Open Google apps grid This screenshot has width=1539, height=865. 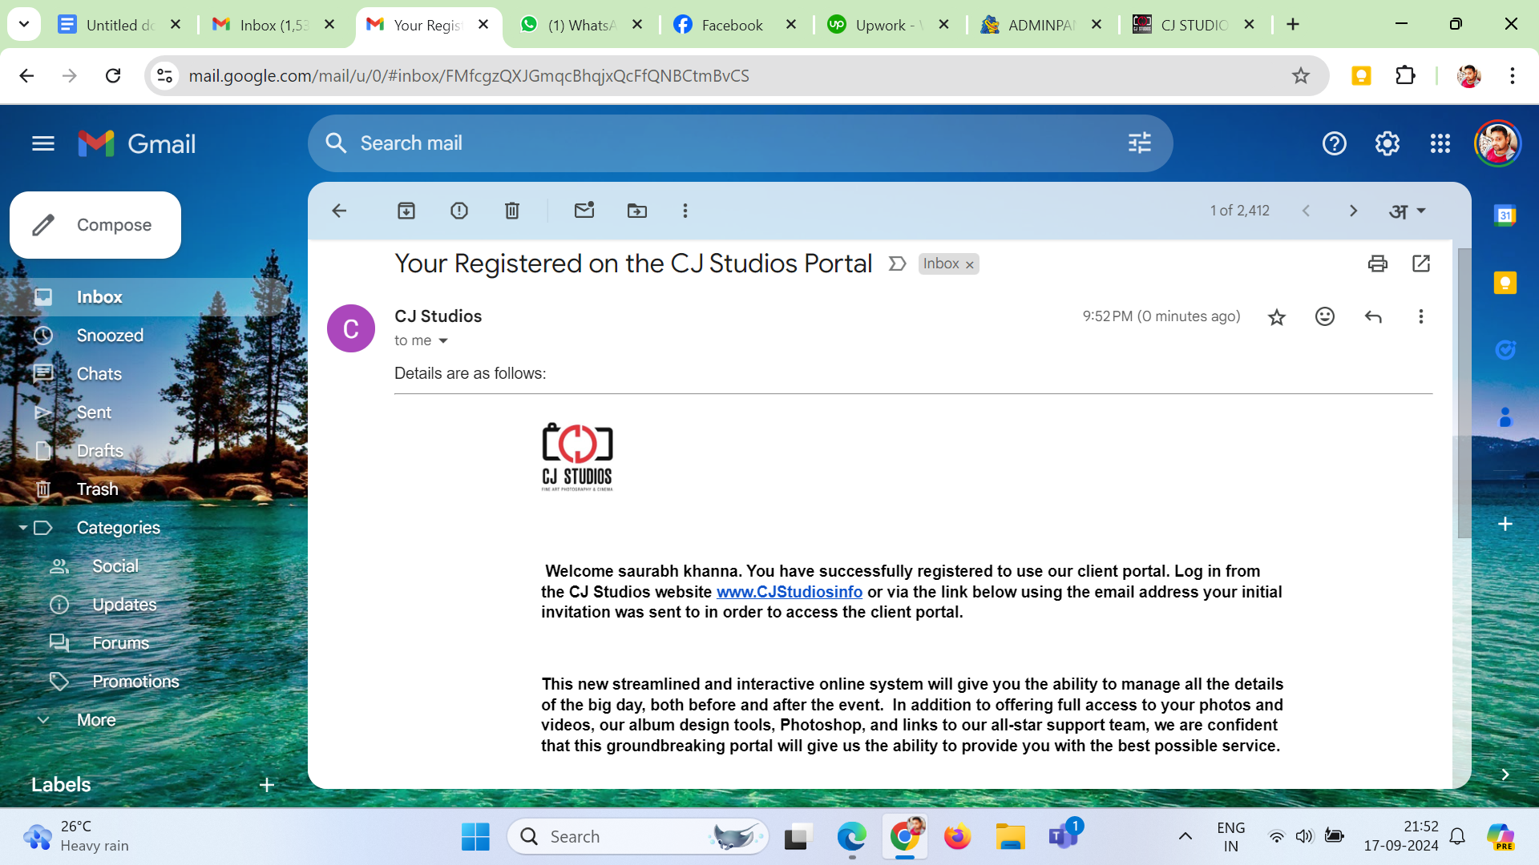point(1440,143)
